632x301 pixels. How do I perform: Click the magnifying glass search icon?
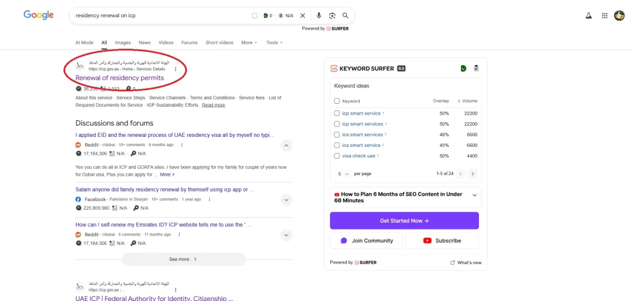point(346,15)
